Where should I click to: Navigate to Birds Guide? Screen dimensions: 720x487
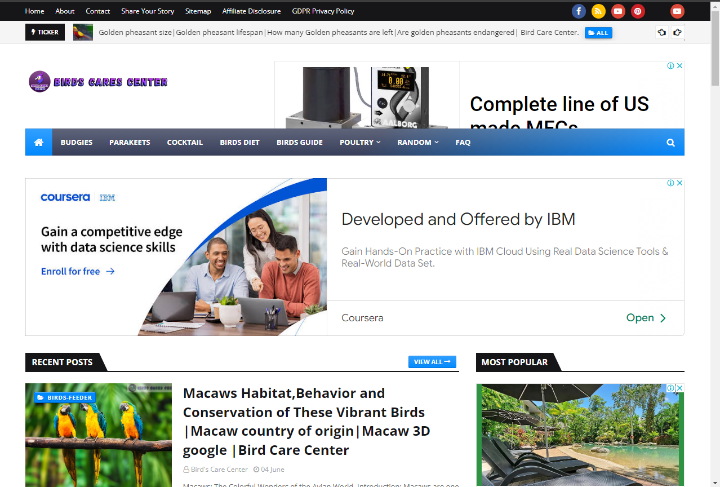click(x=300, y=142)
